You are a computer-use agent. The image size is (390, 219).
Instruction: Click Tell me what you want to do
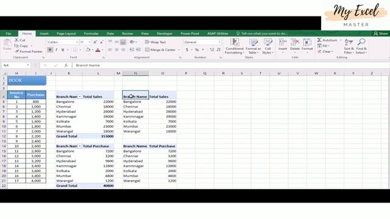coord(262,33)
